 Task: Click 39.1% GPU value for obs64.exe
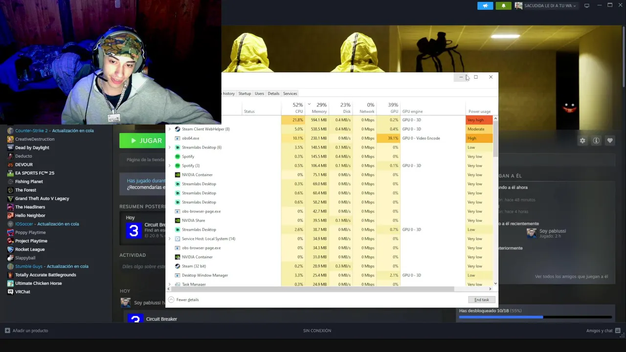[389, 138]
